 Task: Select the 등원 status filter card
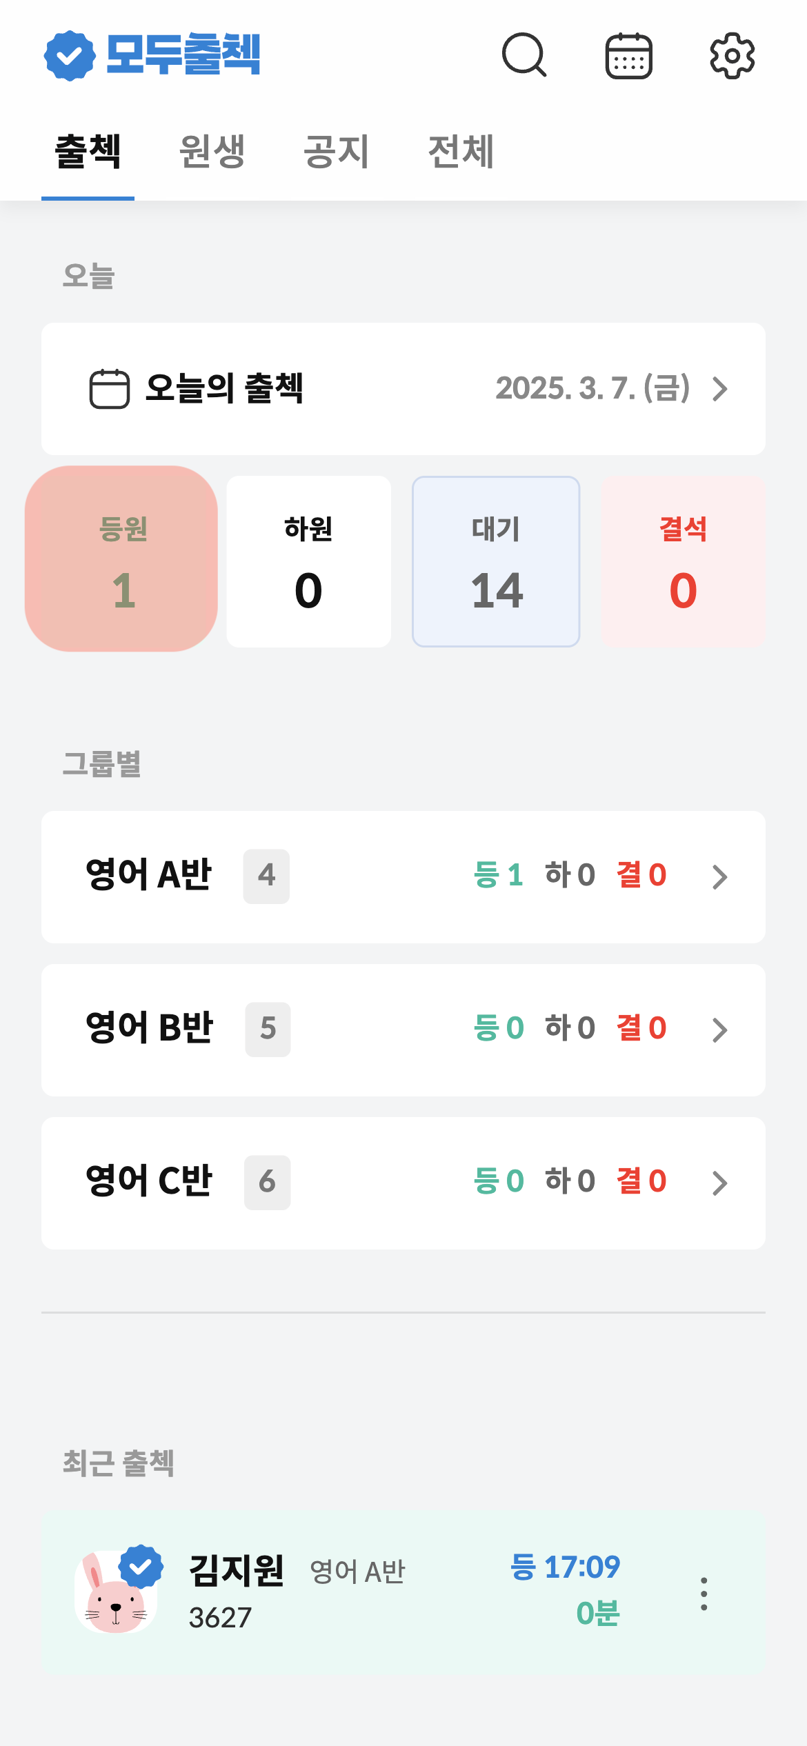click(122, 560)
